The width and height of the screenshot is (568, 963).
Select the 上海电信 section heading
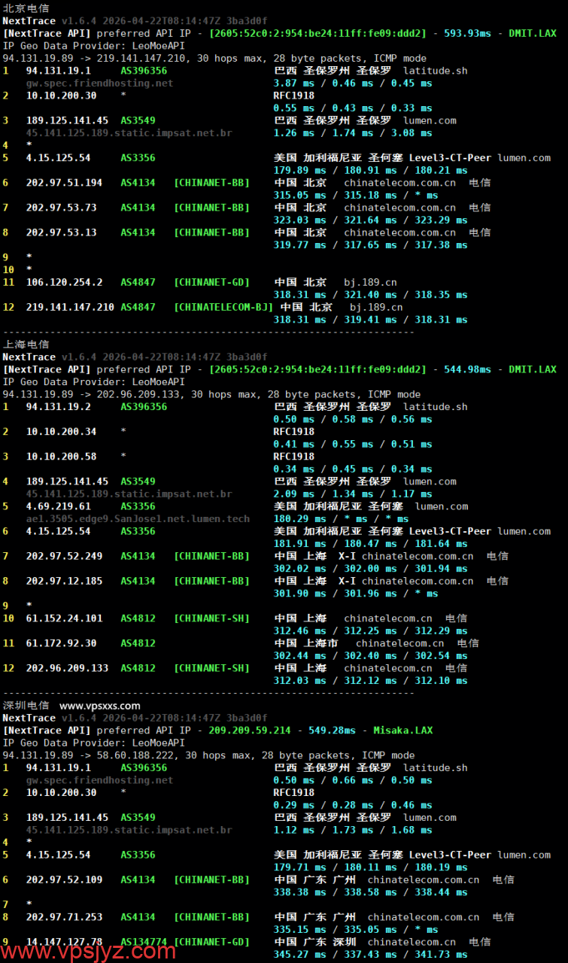point(26,345)
